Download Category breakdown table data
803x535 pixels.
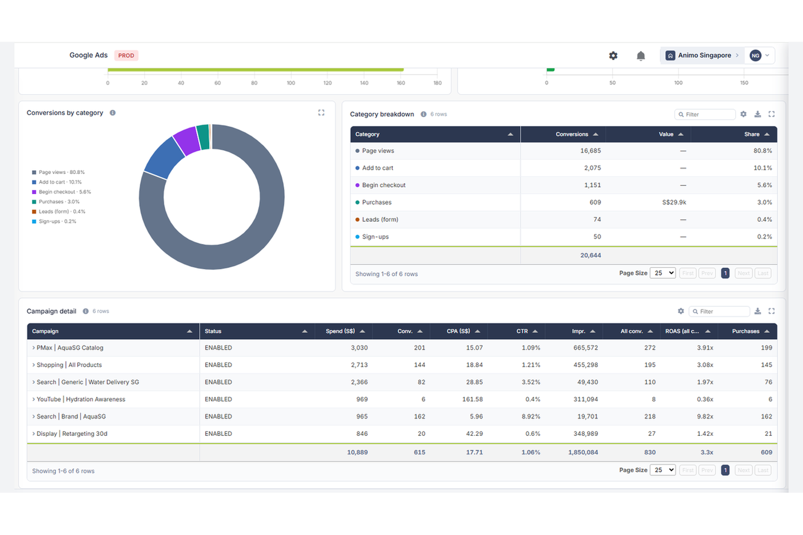click(757, 114)
